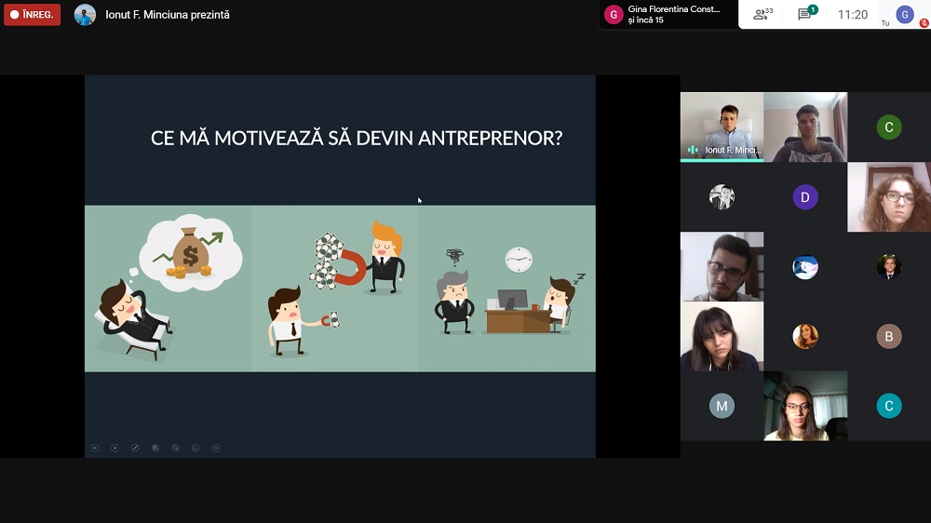Click the zoom magnifier in slideshow toolbar
Screen dimensions: 931x523
(175, 448)
